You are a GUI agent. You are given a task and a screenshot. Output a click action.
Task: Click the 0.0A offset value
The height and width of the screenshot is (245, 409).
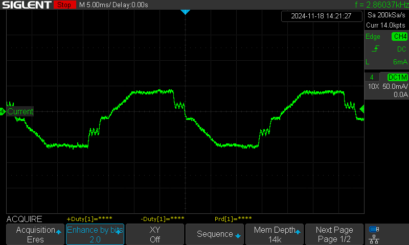click(x=401, y=94)
